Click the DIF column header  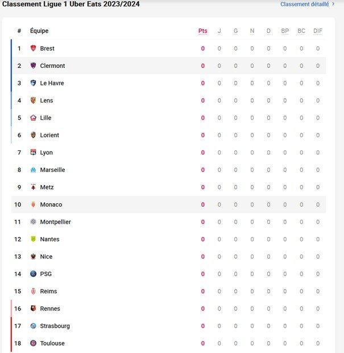tap(318, 31)
